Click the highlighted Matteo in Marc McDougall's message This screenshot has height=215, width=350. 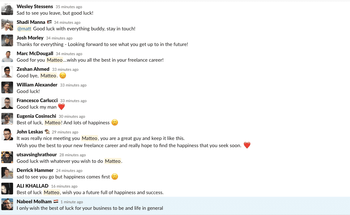tap(55, 60)
